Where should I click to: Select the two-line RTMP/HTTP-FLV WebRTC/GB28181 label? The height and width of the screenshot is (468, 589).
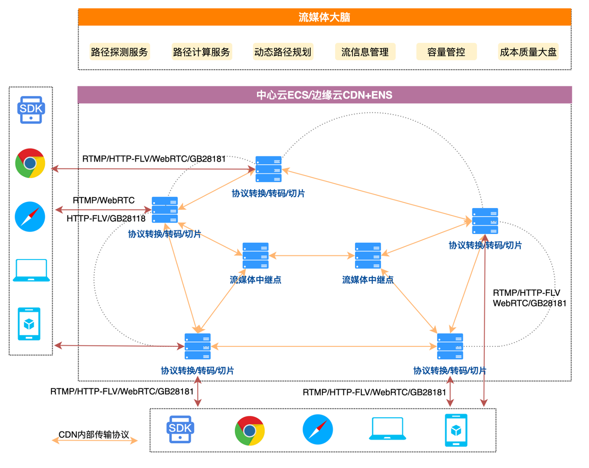[x=530, y=298]
